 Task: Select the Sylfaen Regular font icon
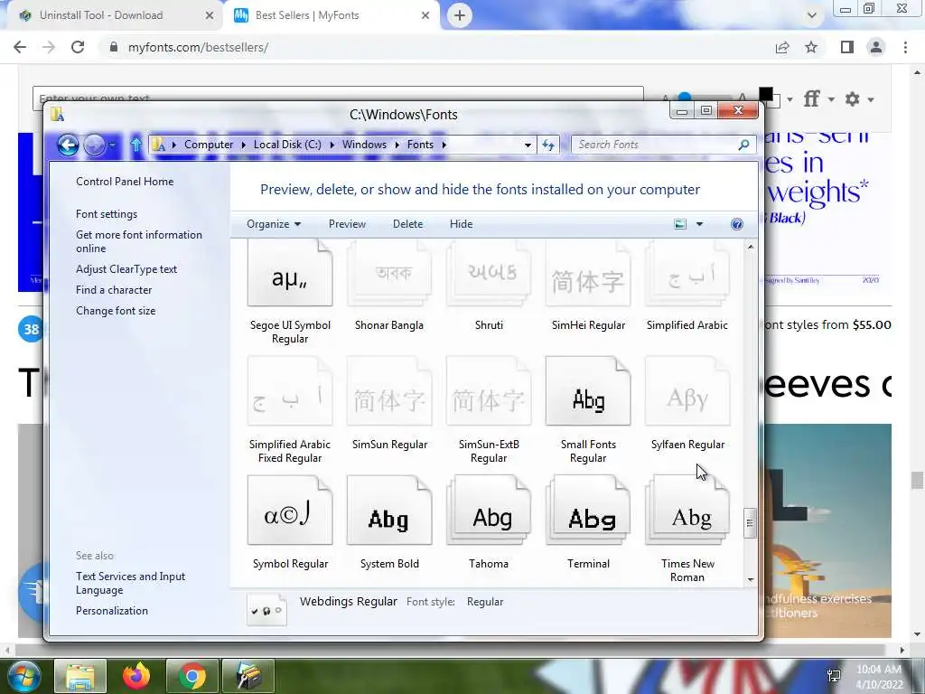coord(687,391)
